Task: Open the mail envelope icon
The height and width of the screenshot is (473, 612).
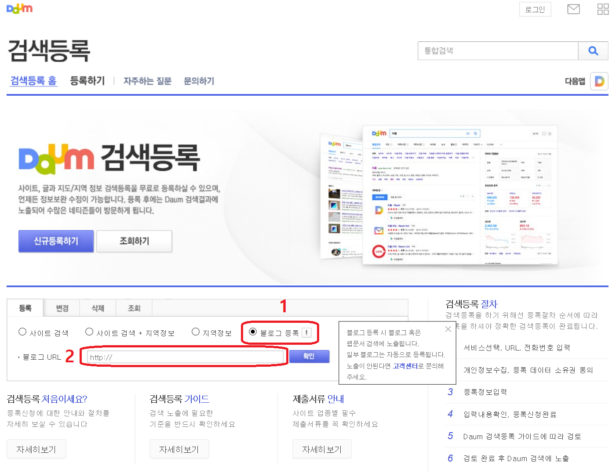Action: (573, 9)
